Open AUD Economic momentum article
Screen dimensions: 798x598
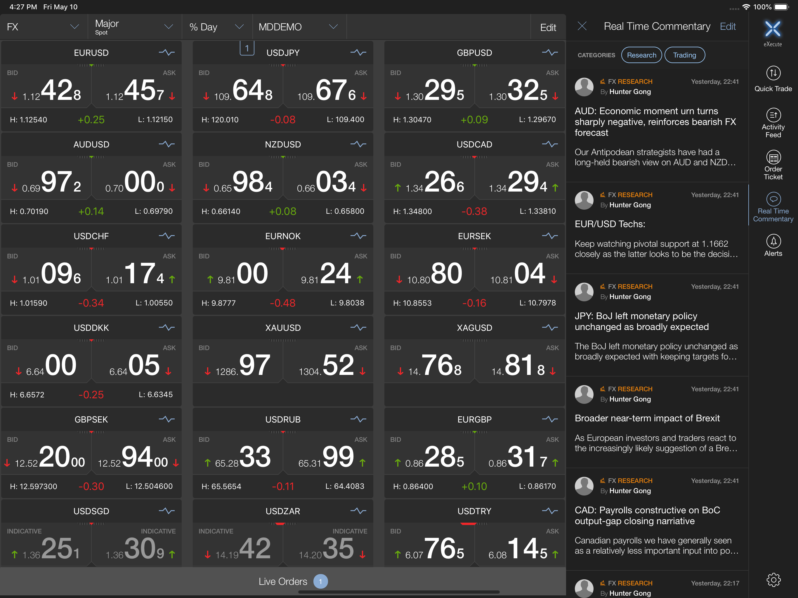657,126
